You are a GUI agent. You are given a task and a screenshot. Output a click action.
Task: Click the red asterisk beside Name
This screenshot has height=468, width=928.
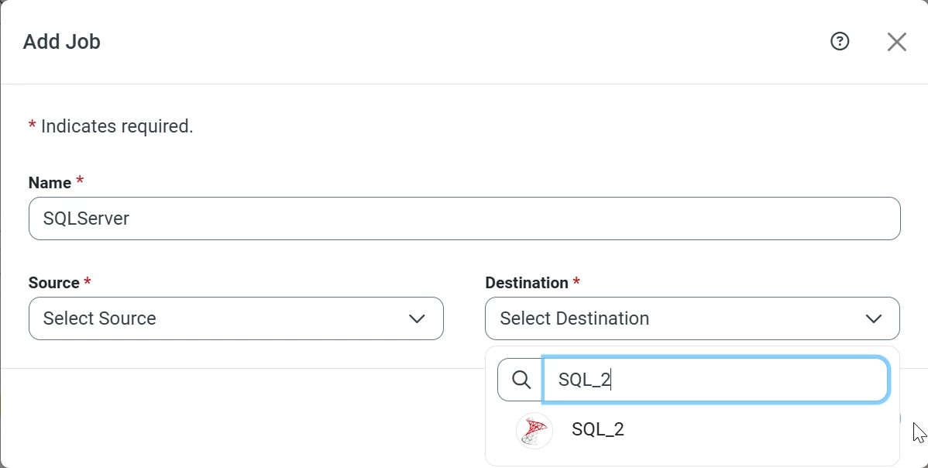click(80, 182)
